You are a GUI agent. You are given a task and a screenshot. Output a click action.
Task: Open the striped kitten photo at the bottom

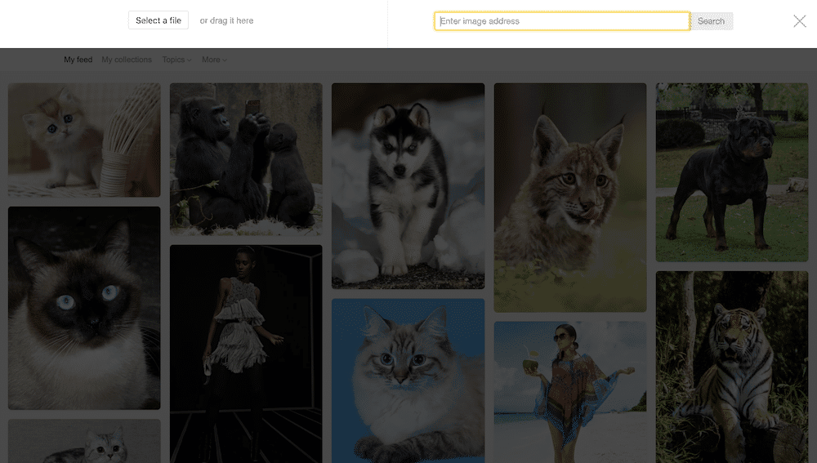pyautogui.click(x=84, y=441)
